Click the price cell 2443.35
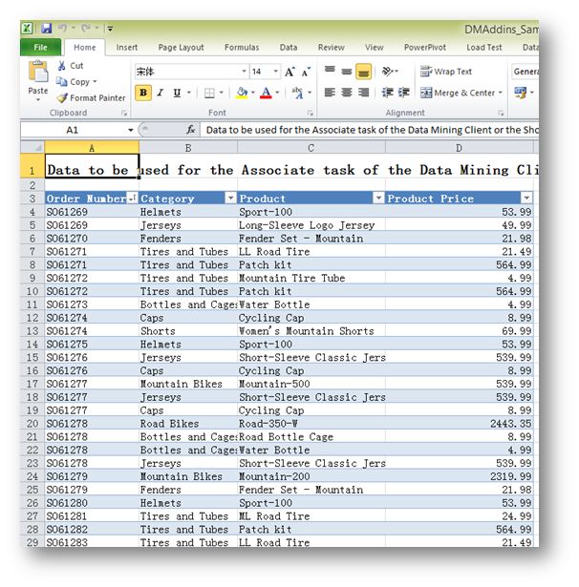Viewport: 579px width, 587px height. pos(459,424)
